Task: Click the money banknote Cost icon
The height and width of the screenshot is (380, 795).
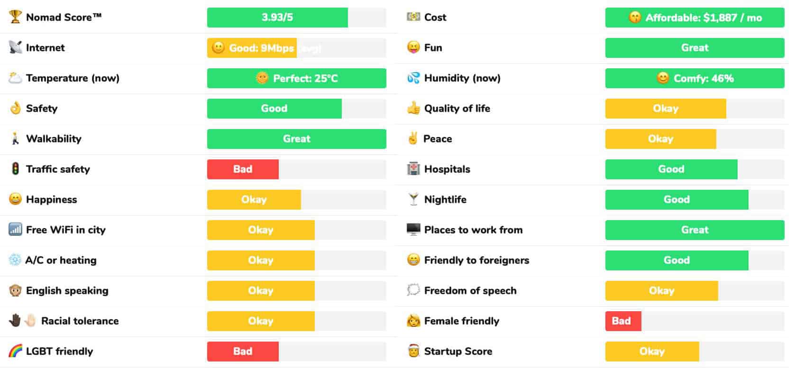Action: 413,17
